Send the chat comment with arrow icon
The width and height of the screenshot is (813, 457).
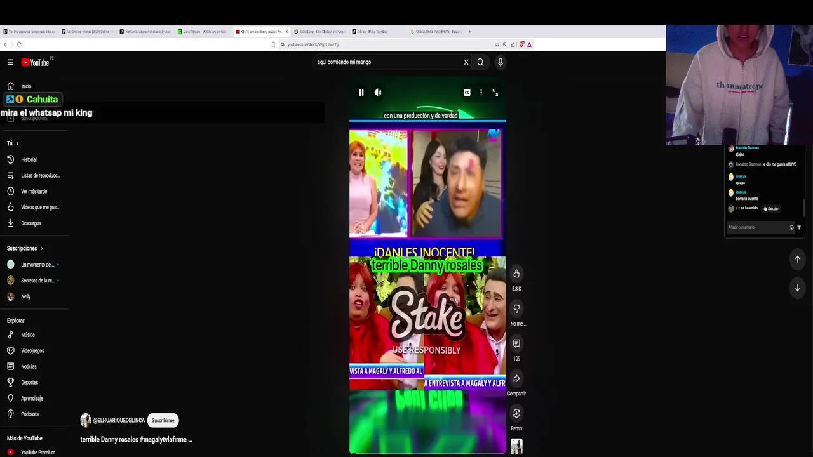799,227
